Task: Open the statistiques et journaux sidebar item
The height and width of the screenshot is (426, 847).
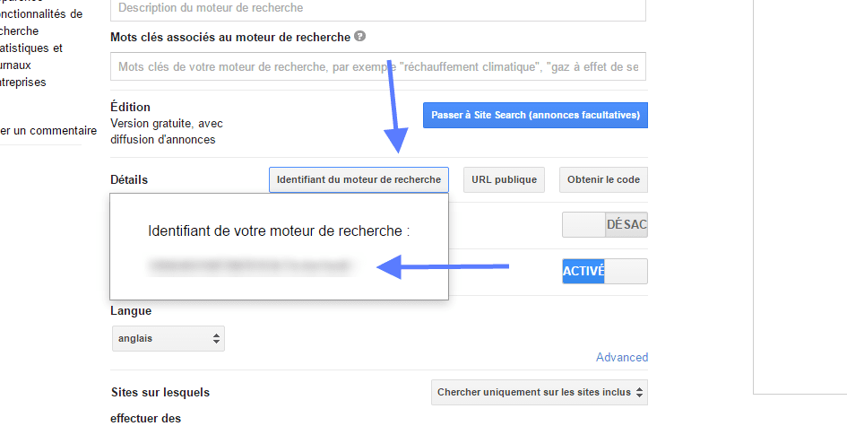Action: [x=30, y=57]
